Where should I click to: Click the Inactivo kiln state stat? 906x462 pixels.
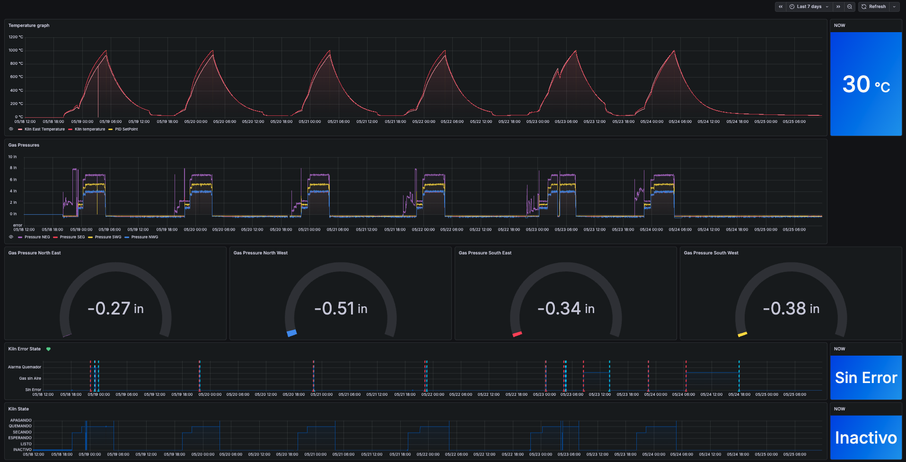pyautogui.click(x=866, y=438)
